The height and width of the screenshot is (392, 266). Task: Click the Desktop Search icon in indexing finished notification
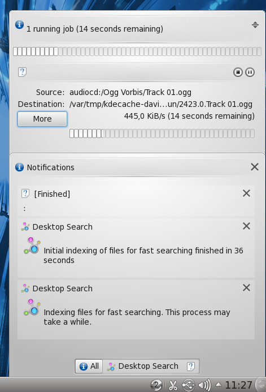pos(32,245)
